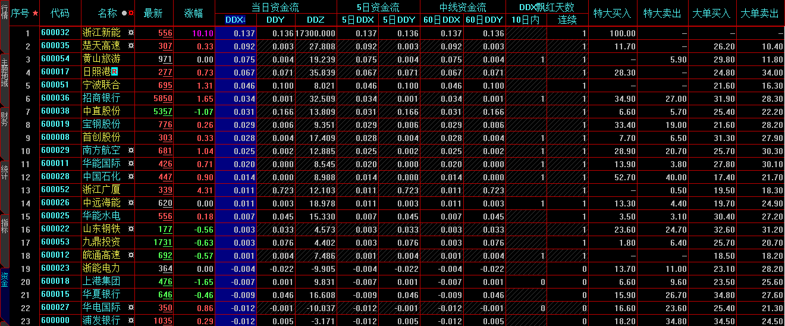Image resolution: width=785 pixels, height=326 pixels.
Task: Click the 10.10 涨幅 value for 浙江新能
Action: 202,33
